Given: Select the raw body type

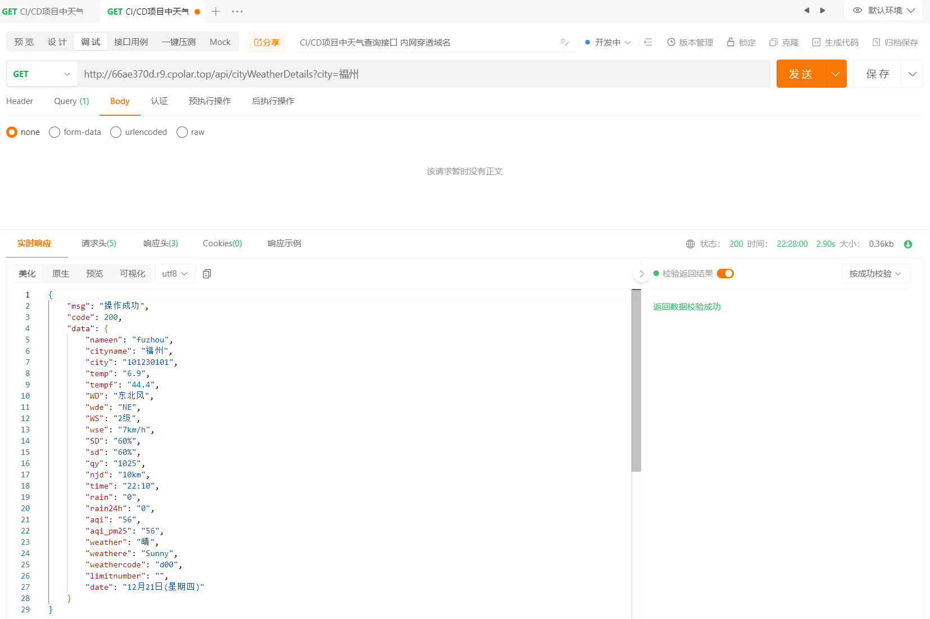Looking at the screenshot, I should point(191,132).
